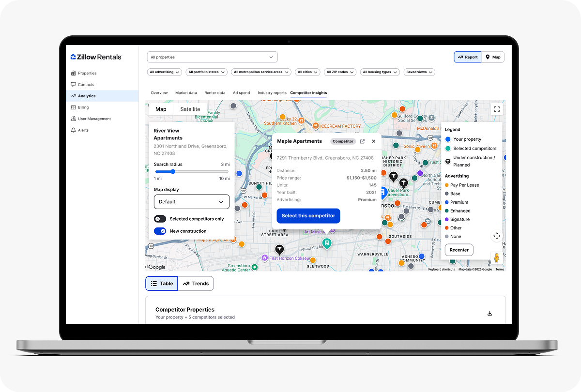Screen dimensions: 581x392
Task: Select the Competitor insights tab
Action: pyautogui.click(x=308, y=92)
